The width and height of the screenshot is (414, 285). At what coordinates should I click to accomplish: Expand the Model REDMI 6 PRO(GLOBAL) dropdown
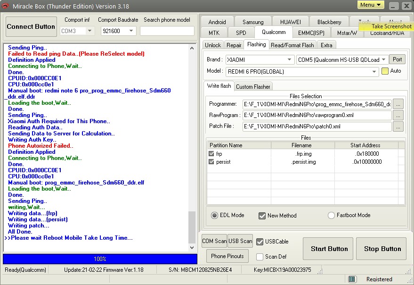pos(374,71)
